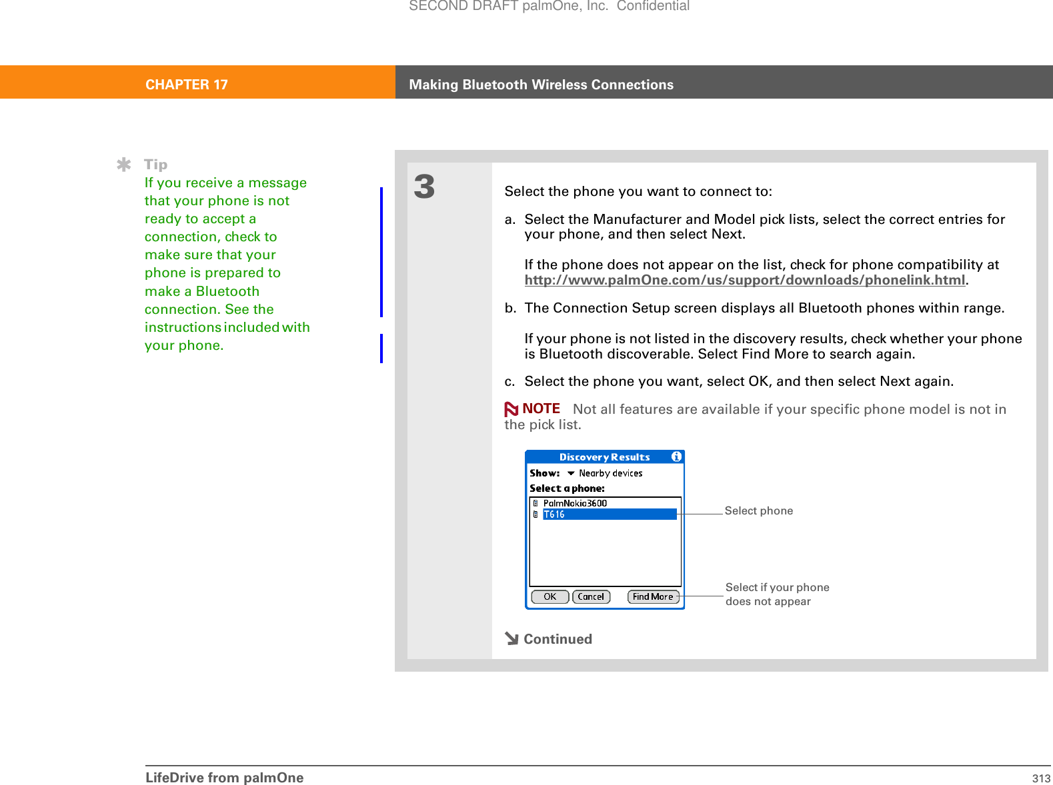Click the Discovery Results title text
Screen dimensions: 1053x785
pyautogui.click(x=604, y=457)
